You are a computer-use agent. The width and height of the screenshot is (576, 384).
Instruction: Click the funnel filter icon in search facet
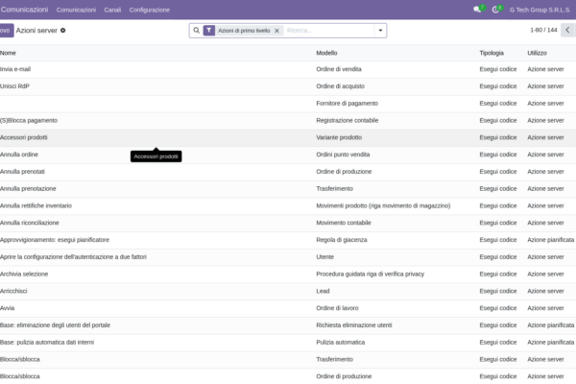tap(209, 31)
